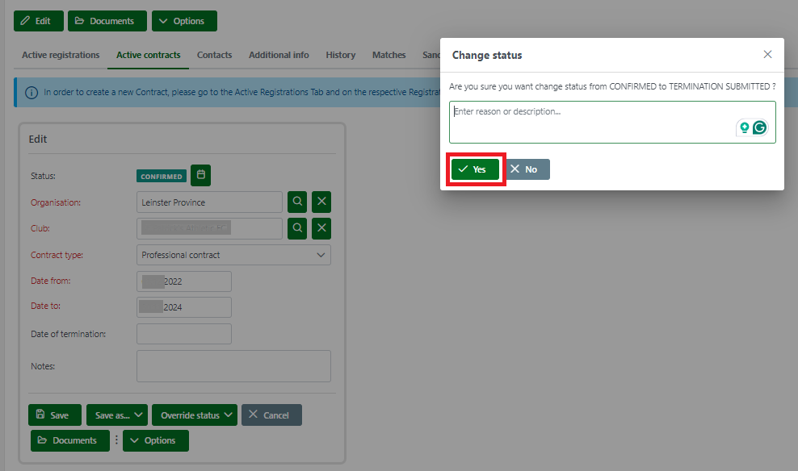Select the Edit pencil button at top left
Viewport: 798px width, 471px height.
38,20
